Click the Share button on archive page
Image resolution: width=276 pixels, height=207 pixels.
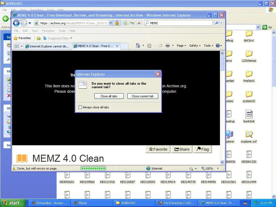click(x=182, y=149)
